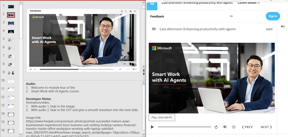Click the Developer Notes heading in notes
This screenshot has height=137, width=288.
pyautogui.click(x=39, y=99)
